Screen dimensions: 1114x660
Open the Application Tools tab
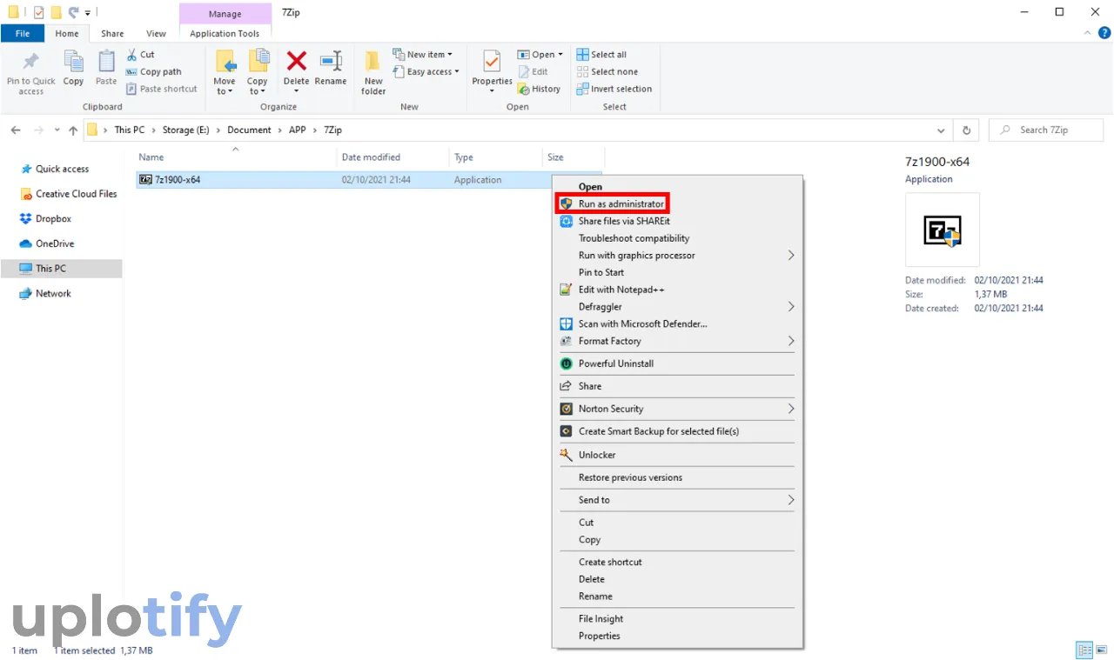pos(225,34)
